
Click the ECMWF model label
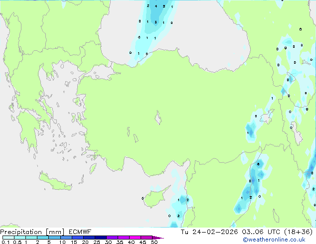80,232
